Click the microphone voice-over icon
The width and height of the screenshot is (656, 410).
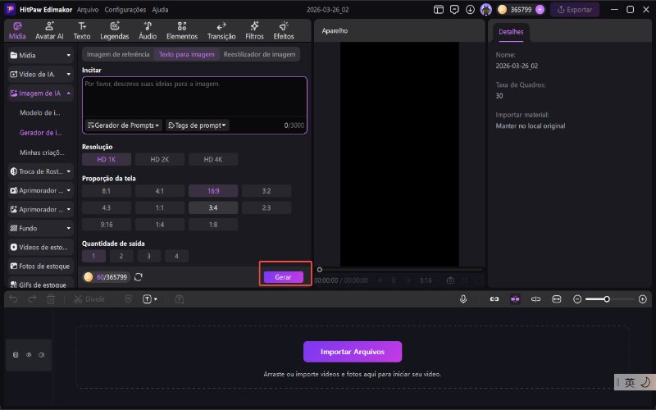pos(463,299)
